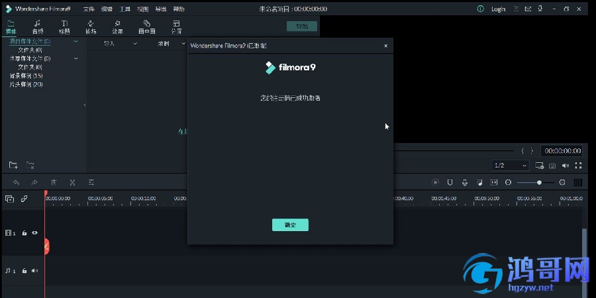This screenshot has width=596, height=298.
Task: Click the add new folder icon
Action: click(13, 165)
